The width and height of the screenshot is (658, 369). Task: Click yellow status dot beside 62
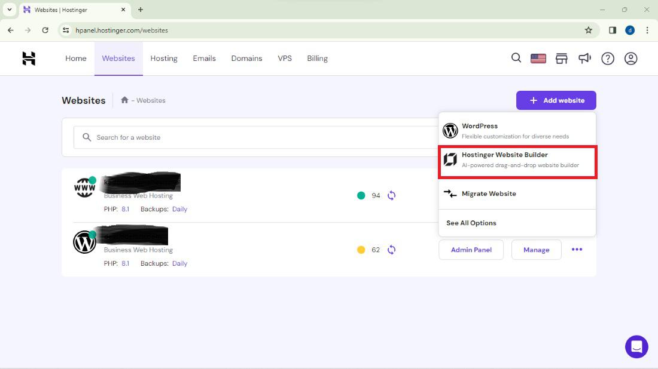pyautogui.click(x=361, y=250)
